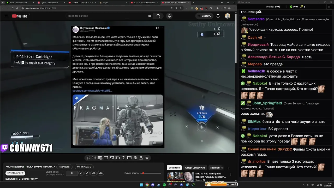The height and width of the screenshot is (188, 334).
Task: Go to the YouTube home logo
Action: 20,16
